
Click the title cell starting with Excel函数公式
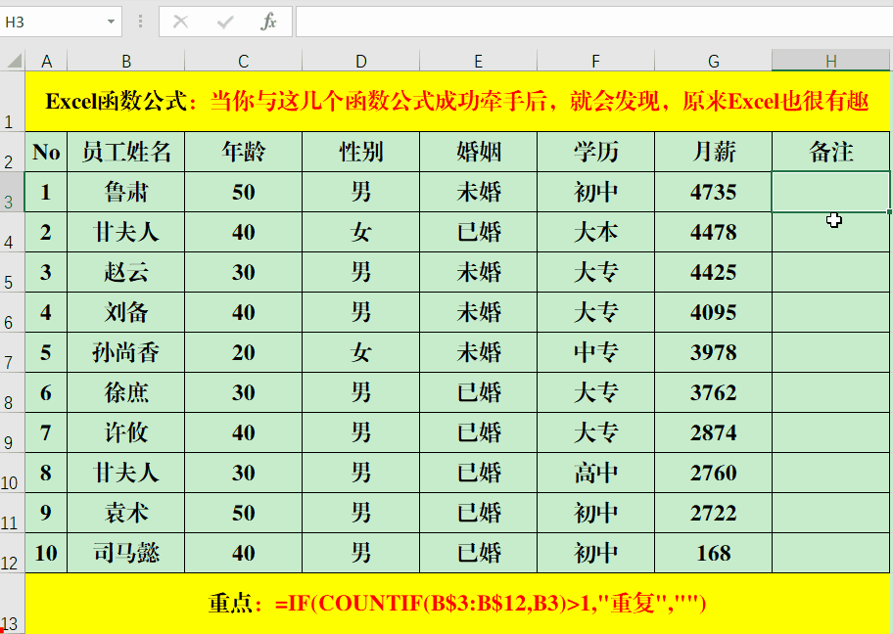point(457,102)
